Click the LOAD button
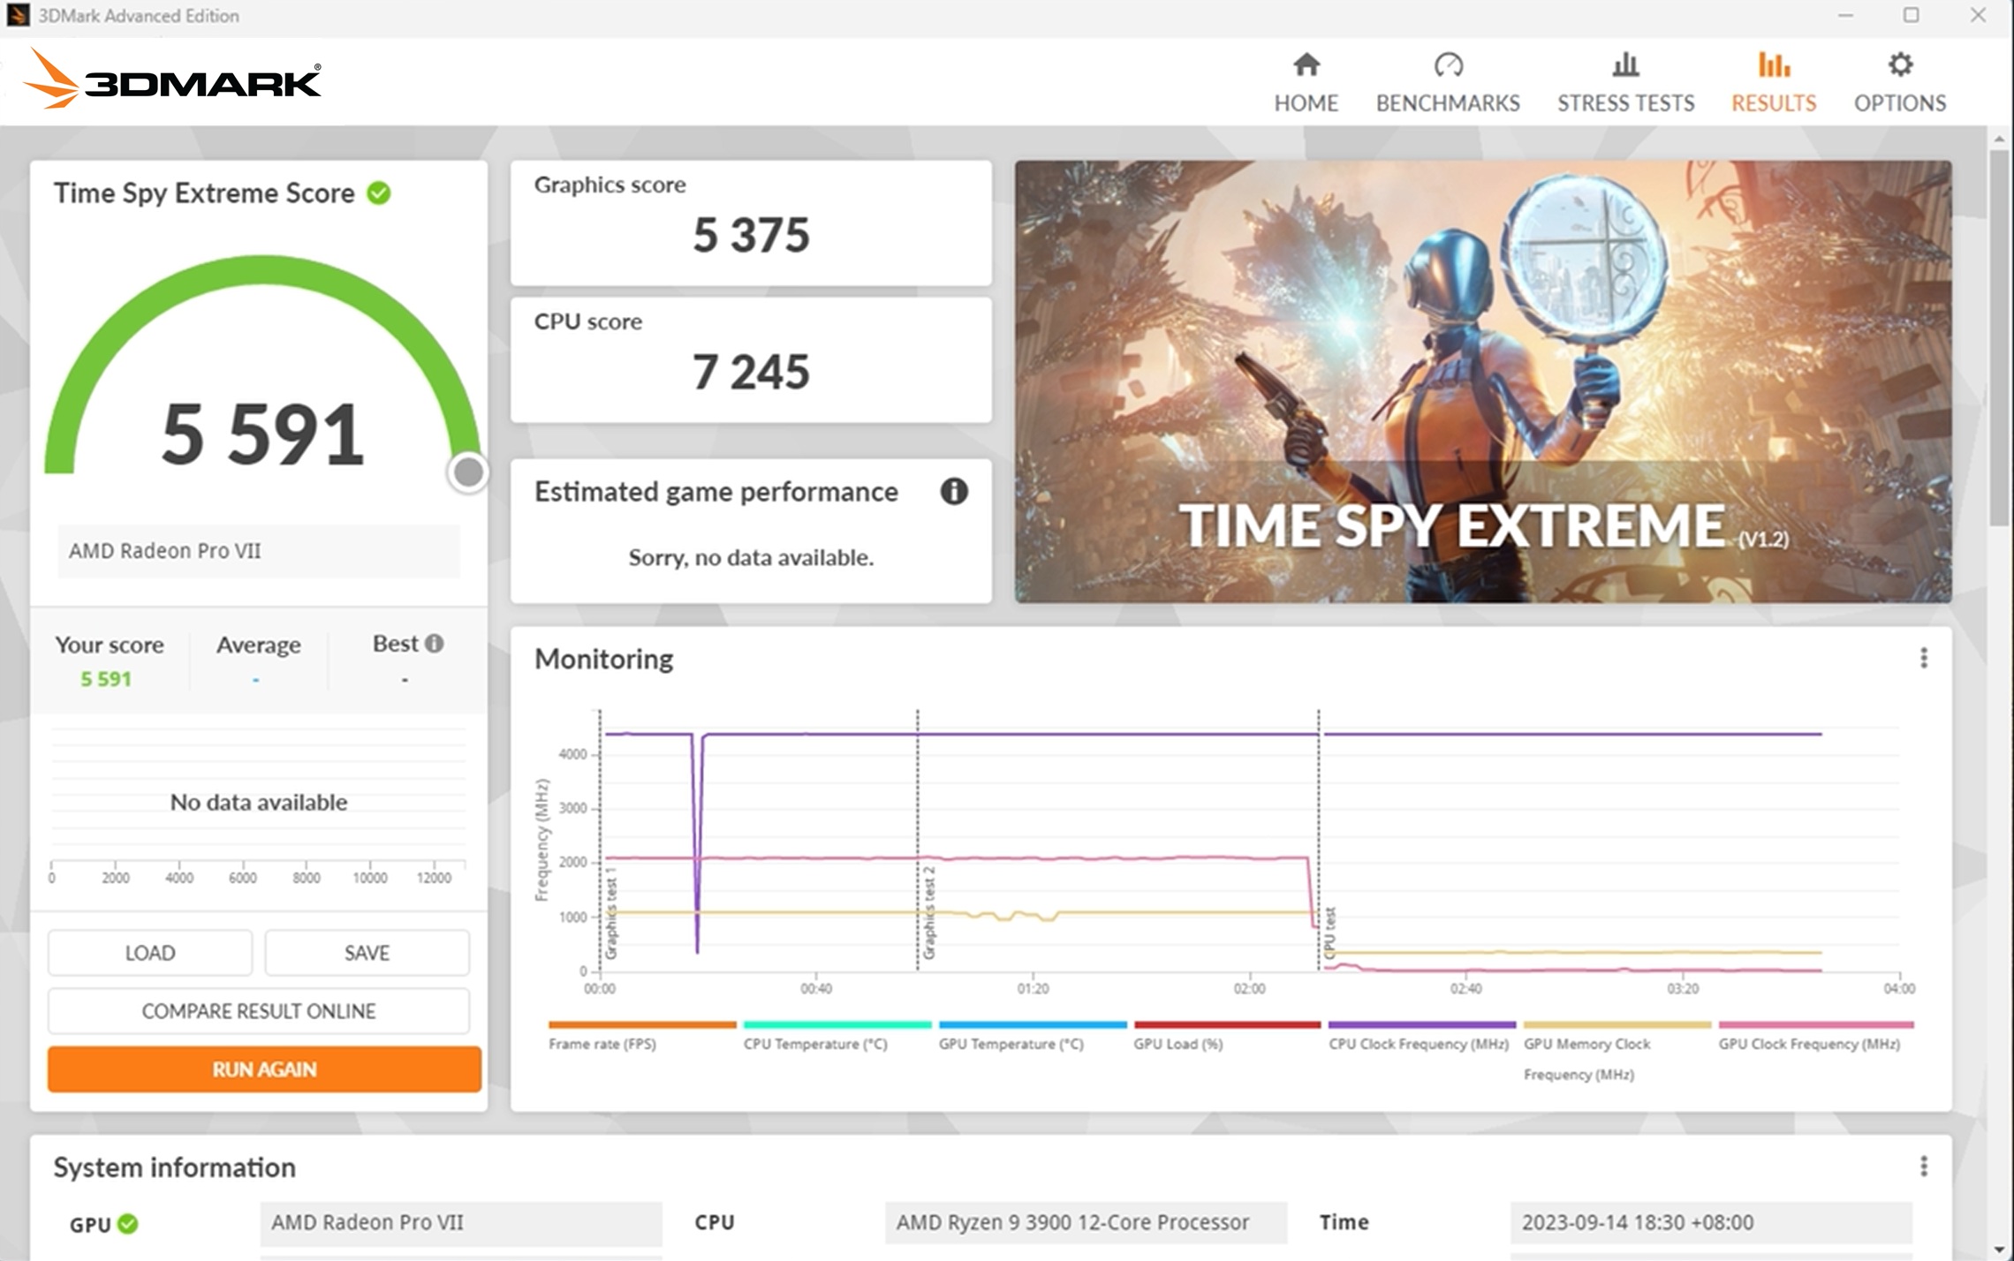The image size is (2014, 1261). (x=150, y=953)
